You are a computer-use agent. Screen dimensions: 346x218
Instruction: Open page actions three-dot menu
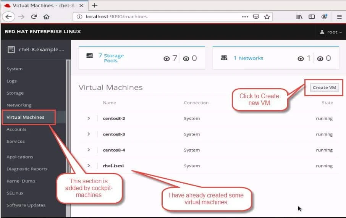[245, 17]
